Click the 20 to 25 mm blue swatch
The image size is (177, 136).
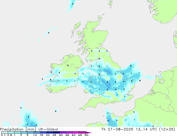[x=50, y=132]
